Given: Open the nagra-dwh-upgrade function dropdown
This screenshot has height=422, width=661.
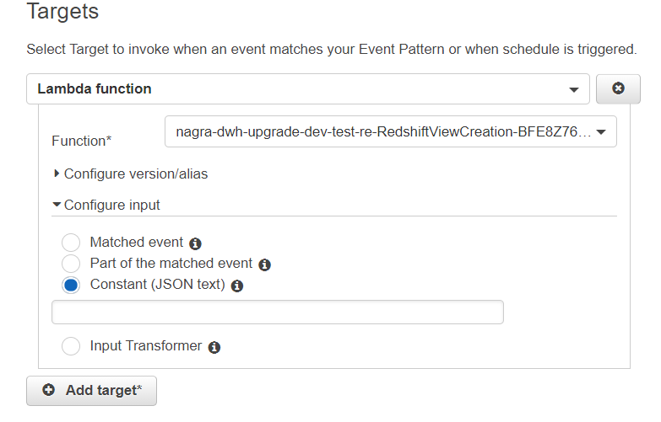Looking at the screenshot, I should [390, 132].
